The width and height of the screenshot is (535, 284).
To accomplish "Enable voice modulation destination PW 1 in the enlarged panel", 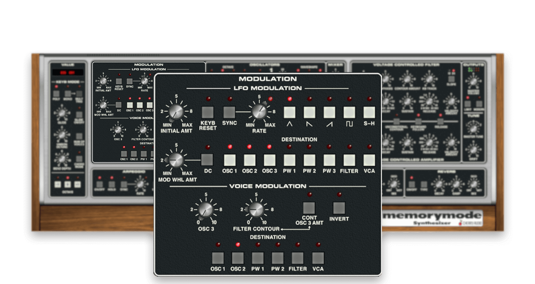I will [258, 258].
